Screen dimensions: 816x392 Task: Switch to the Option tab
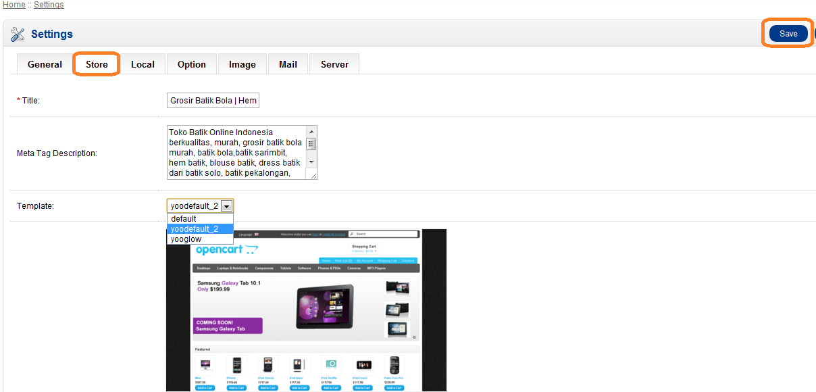[192, 64]
